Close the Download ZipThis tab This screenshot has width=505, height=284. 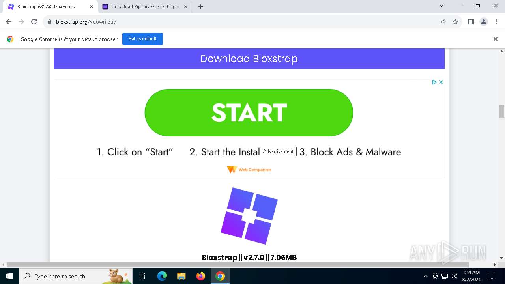(186, 7)
